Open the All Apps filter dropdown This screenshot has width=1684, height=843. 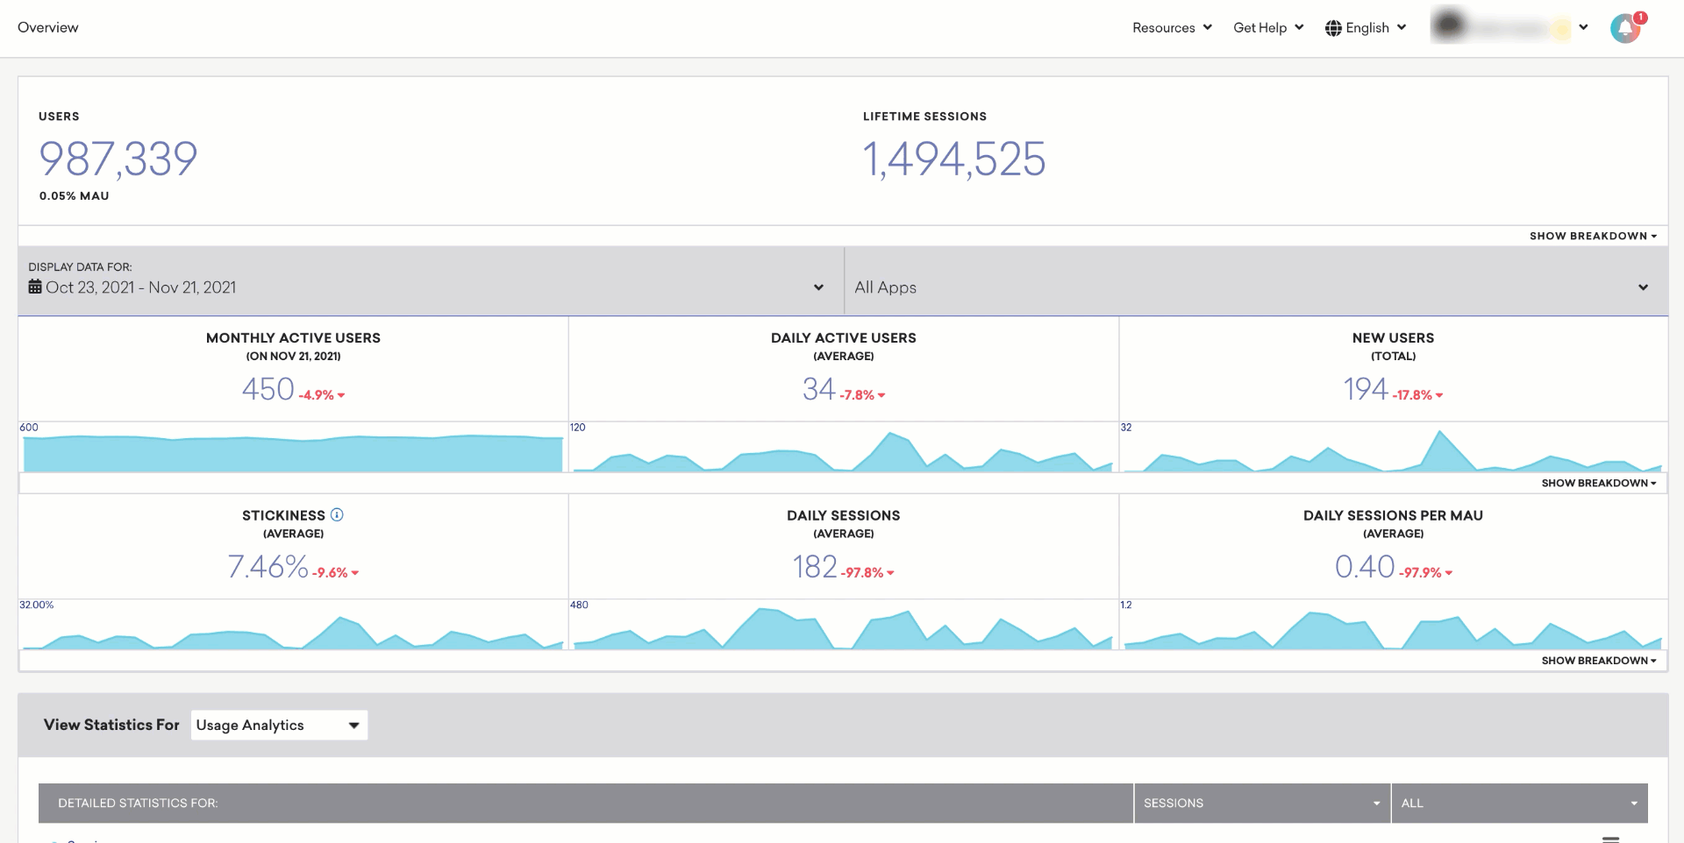(1255, 287)
